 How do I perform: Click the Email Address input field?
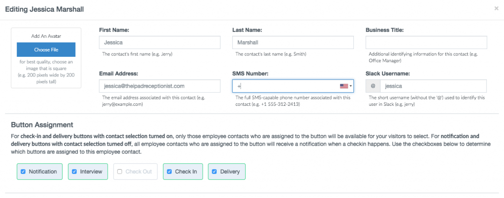[160, 86]
